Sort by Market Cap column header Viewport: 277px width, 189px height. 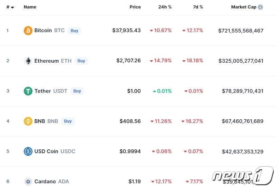[x=243, y=7]
